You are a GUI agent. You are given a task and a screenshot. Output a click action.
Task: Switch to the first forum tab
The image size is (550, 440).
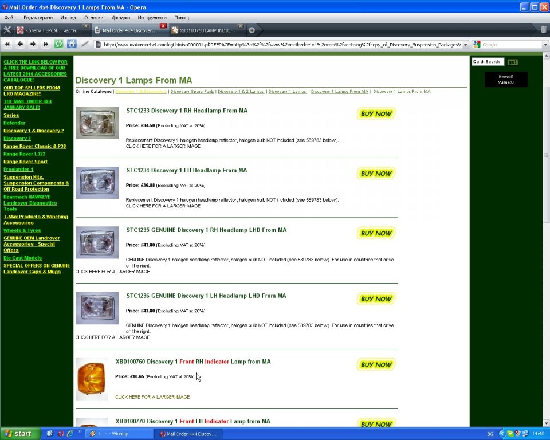pos(52,30)
